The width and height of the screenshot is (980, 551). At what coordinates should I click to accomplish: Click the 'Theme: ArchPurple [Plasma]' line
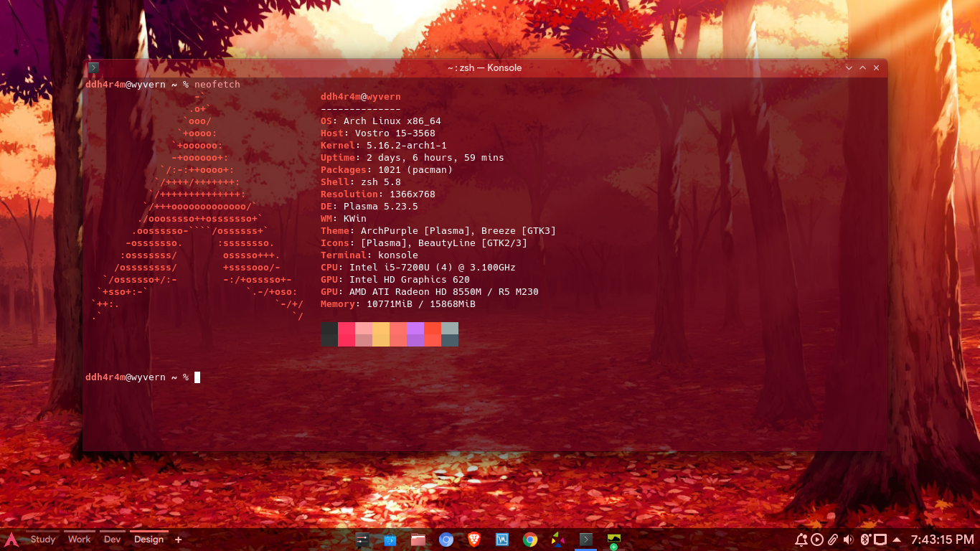click(x=438, y=231)
